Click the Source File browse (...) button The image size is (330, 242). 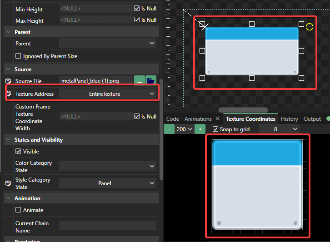[139, 81]
